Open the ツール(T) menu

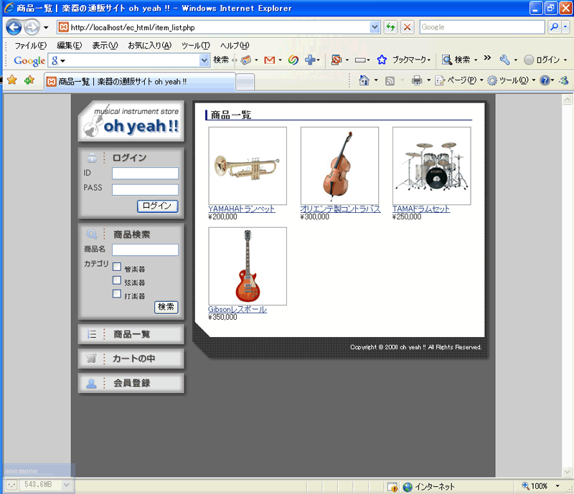coord(195,45)
